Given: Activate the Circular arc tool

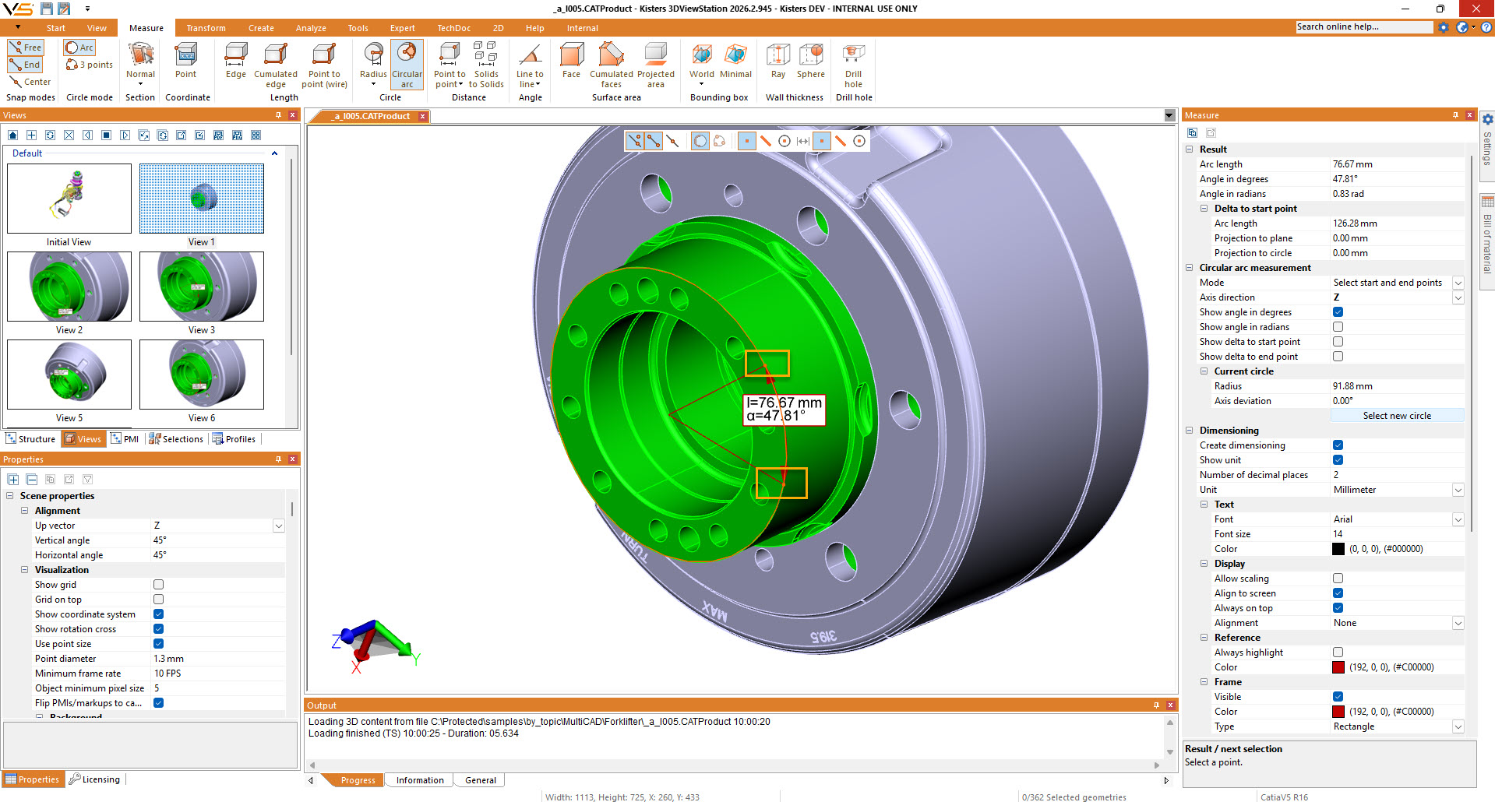Looking at the screenshot, I should 407,65.
